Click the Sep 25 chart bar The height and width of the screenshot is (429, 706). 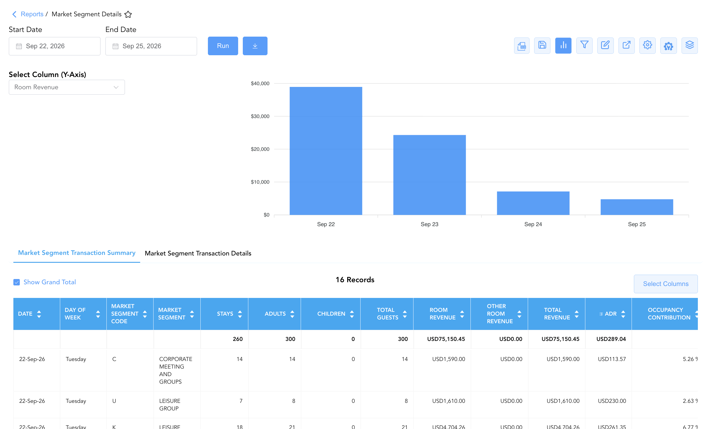637,207
